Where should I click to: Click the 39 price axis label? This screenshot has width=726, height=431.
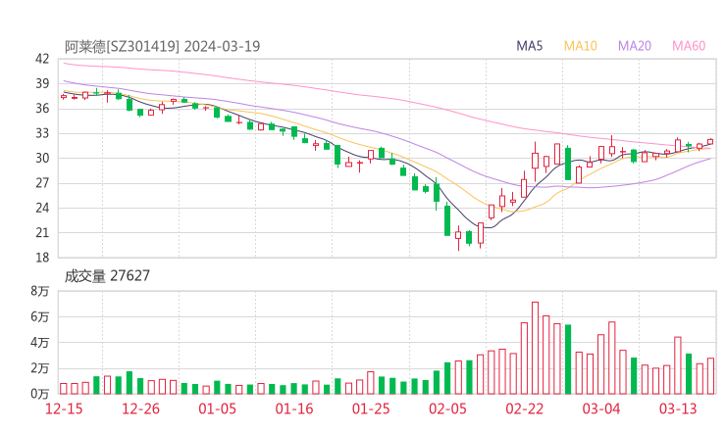[42, 83]
